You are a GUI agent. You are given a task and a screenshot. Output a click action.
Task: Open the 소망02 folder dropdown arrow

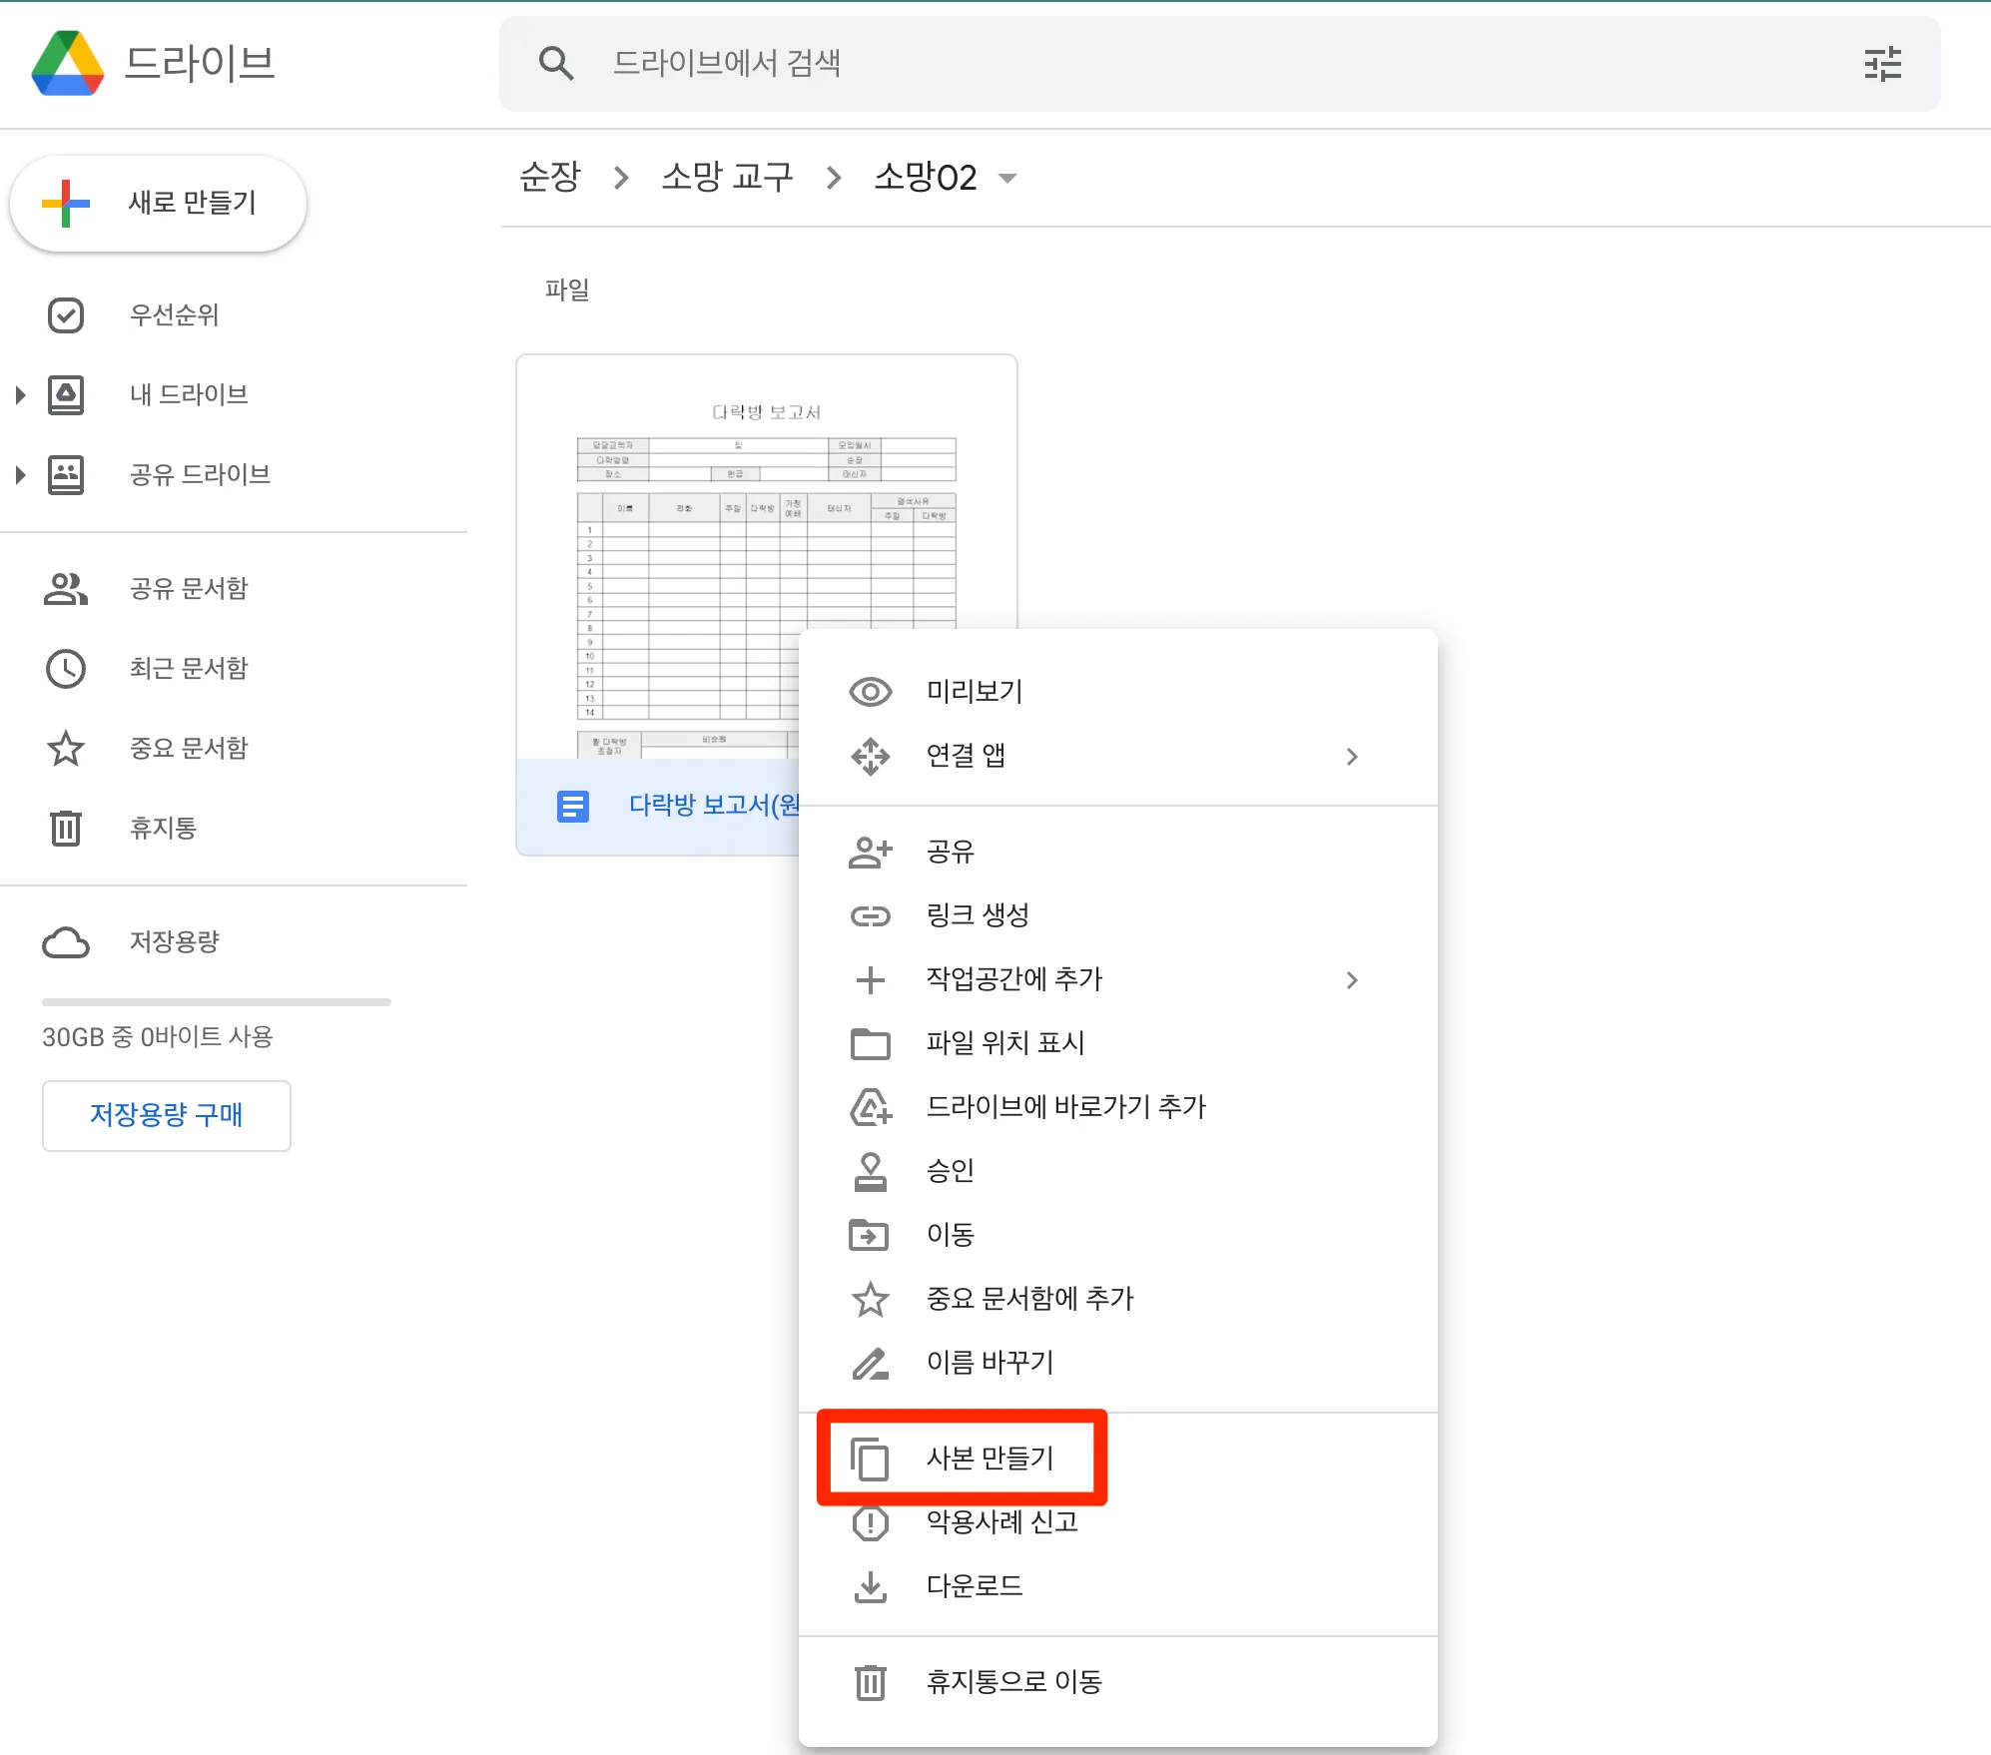click(1007, 179)
